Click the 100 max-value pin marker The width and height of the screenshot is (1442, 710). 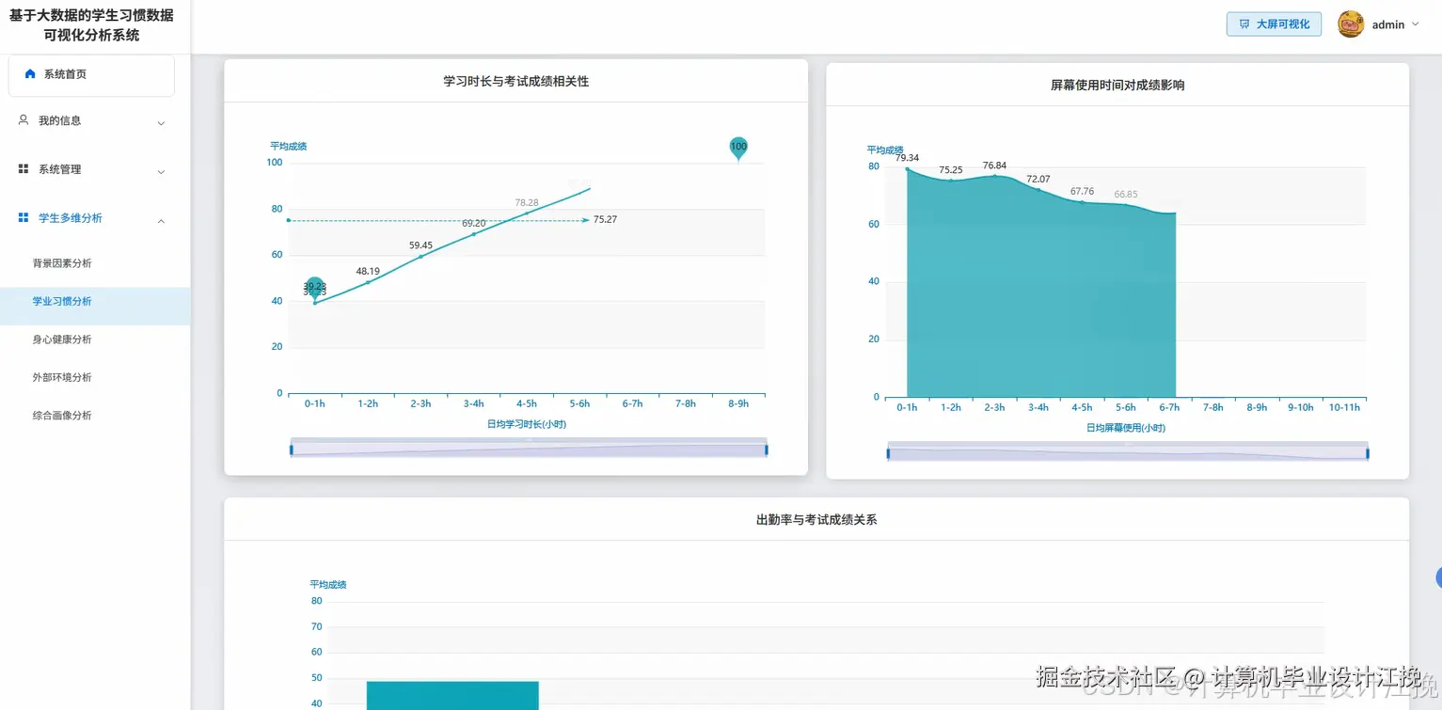pyautogui.click(x=738, y=148)
